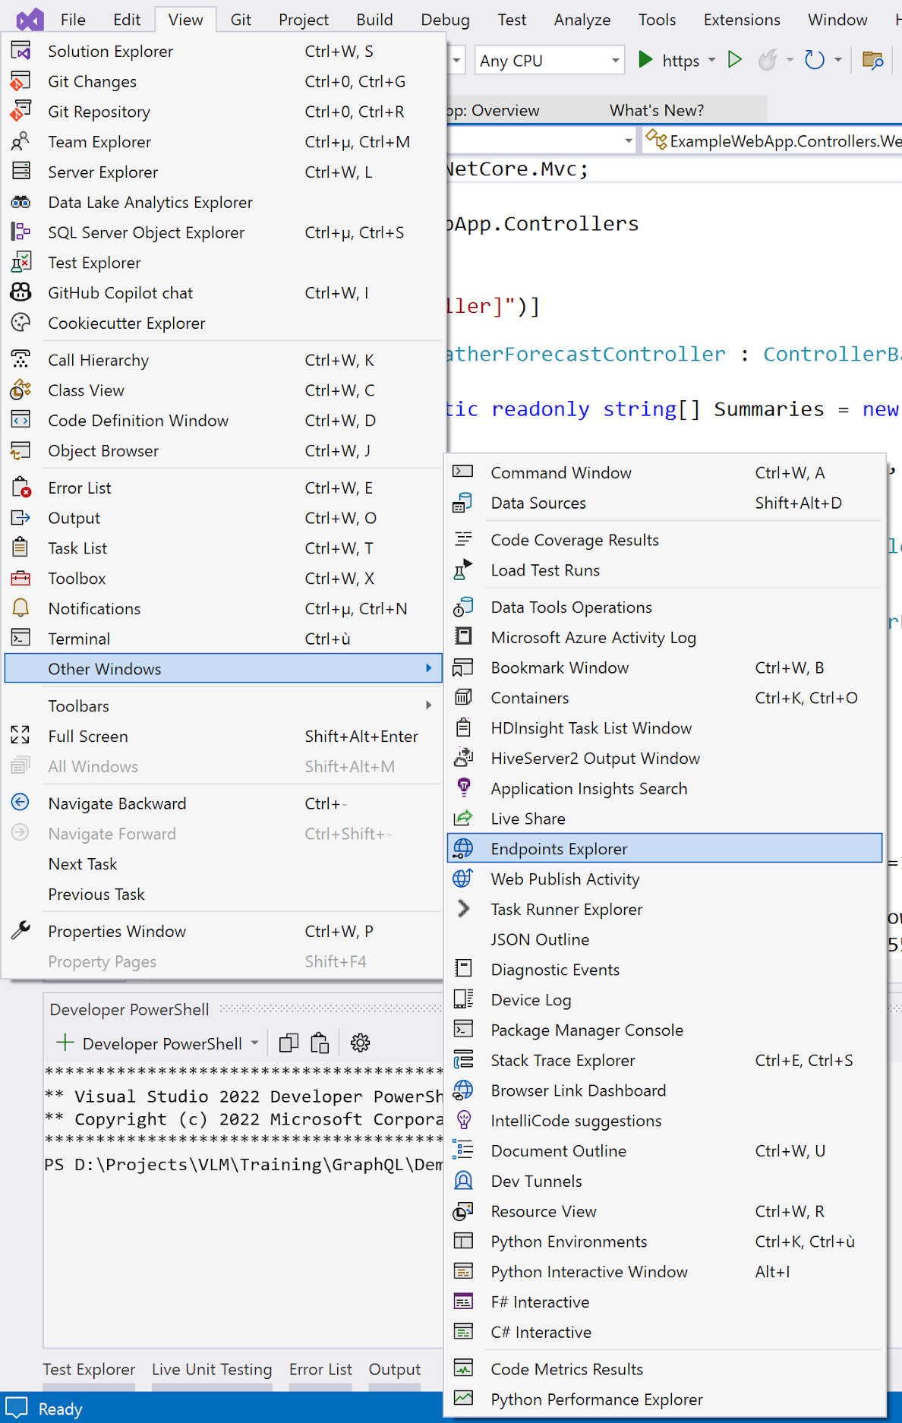902x1423 pixels.
Task: Select C# Interactive
Action: click(x=664, y=1332)
